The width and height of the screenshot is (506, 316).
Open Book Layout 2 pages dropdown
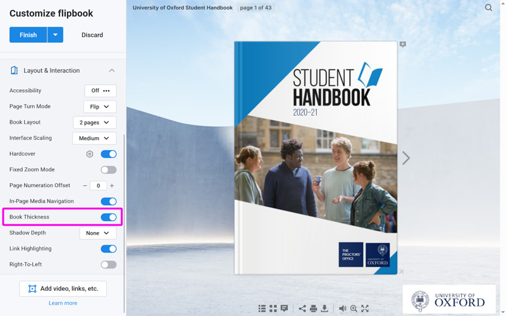[x=94, y=123]
